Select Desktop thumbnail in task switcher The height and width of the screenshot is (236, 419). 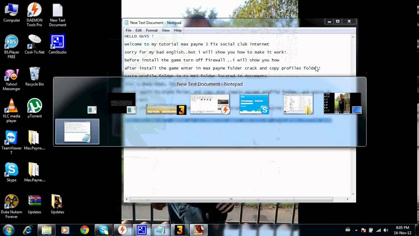tap(342, 103)
